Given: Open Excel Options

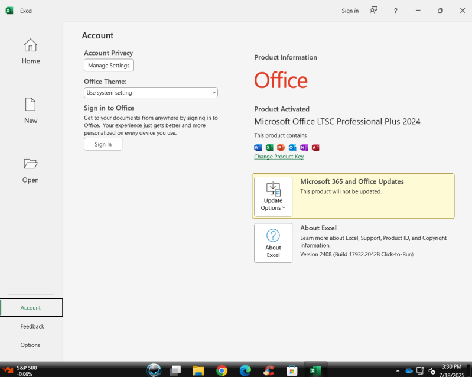Looking at the screenshot, I should tap(30, 344).
